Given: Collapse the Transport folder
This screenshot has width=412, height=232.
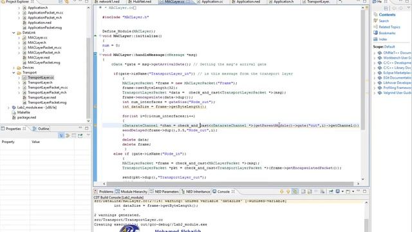Looking at the screenshot, I should click(14, 73).
